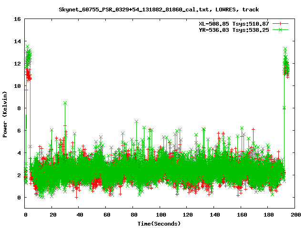
Task: Click the x-axis tick label 40
Action: (79, 215)
